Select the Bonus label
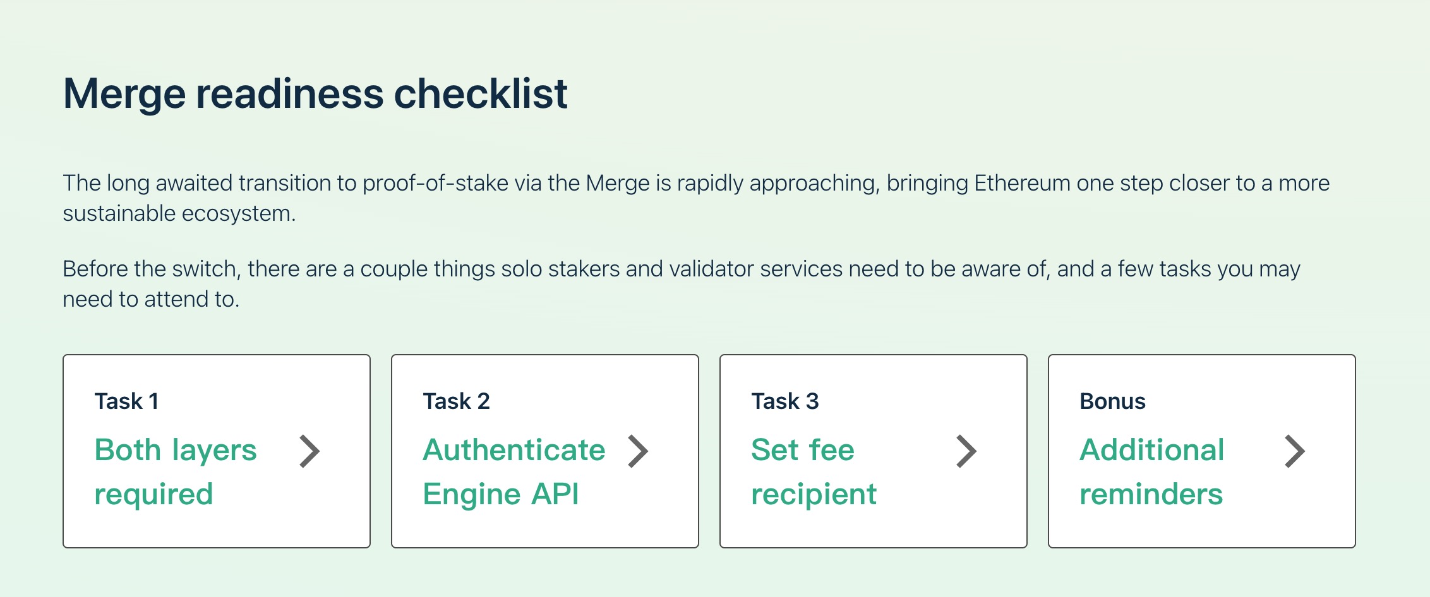Viewport: 1430px width, 597px height. 1112,401
